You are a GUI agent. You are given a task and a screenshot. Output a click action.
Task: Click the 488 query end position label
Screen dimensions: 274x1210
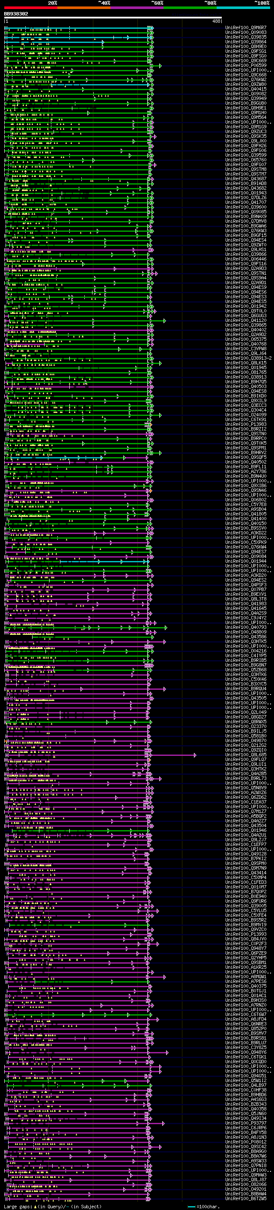tap(216, 21)
